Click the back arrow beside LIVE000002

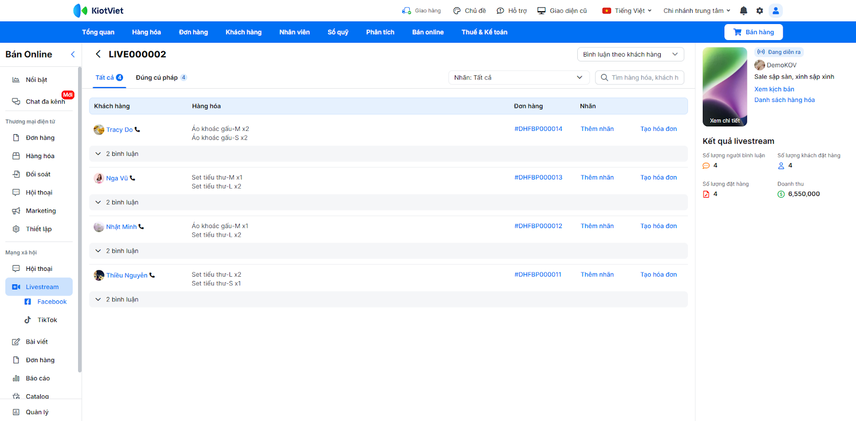(x=98, y=54)
